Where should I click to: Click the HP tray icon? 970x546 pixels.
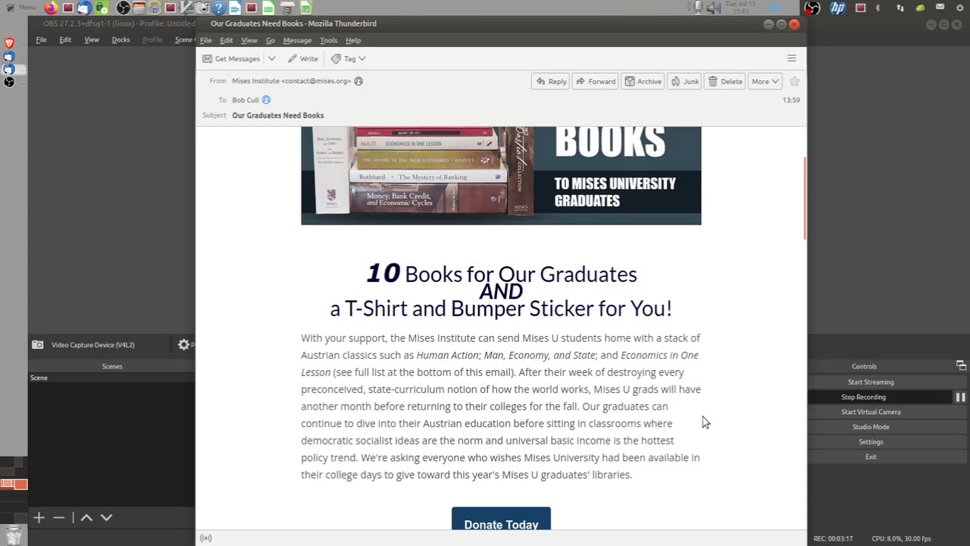[x=837, y=8]
